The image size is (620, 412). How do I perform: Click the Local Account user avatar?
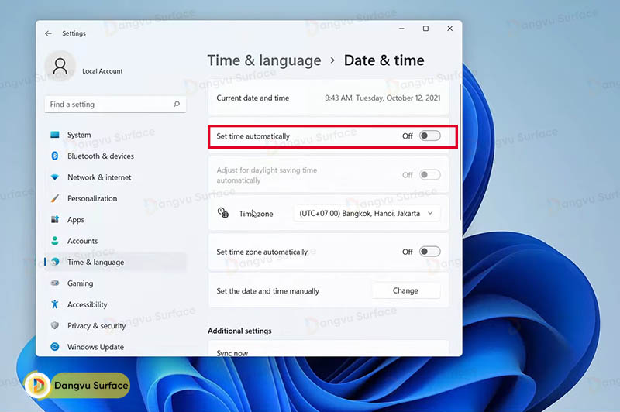coord(60,66)
